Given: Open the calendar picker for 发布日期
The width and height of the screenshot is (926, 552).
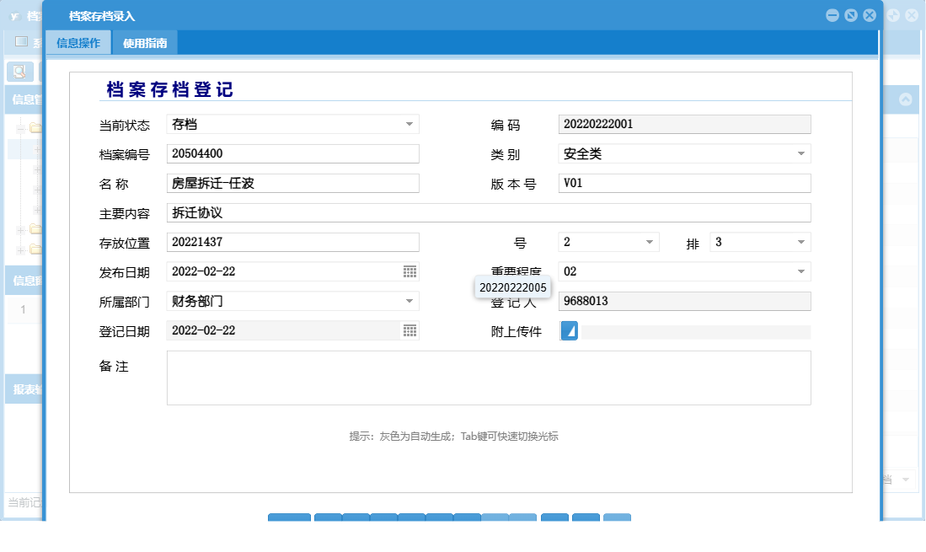Looking at the screenshot, I should (x=410, y=271).
